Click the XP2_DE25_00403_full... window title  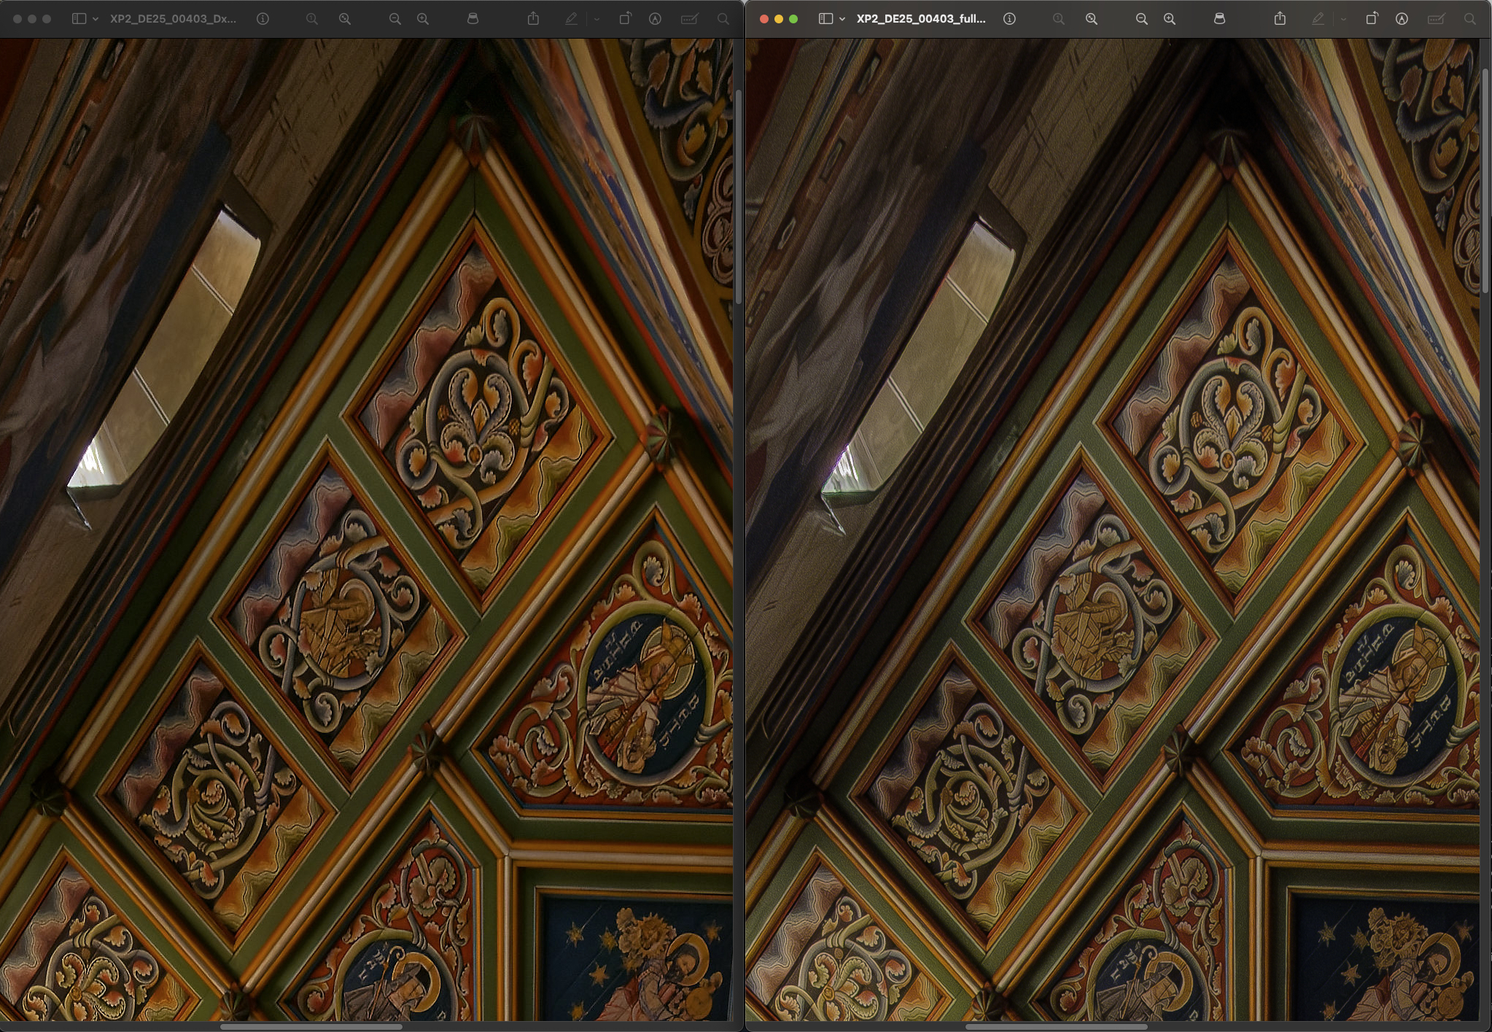click(921, 19)
